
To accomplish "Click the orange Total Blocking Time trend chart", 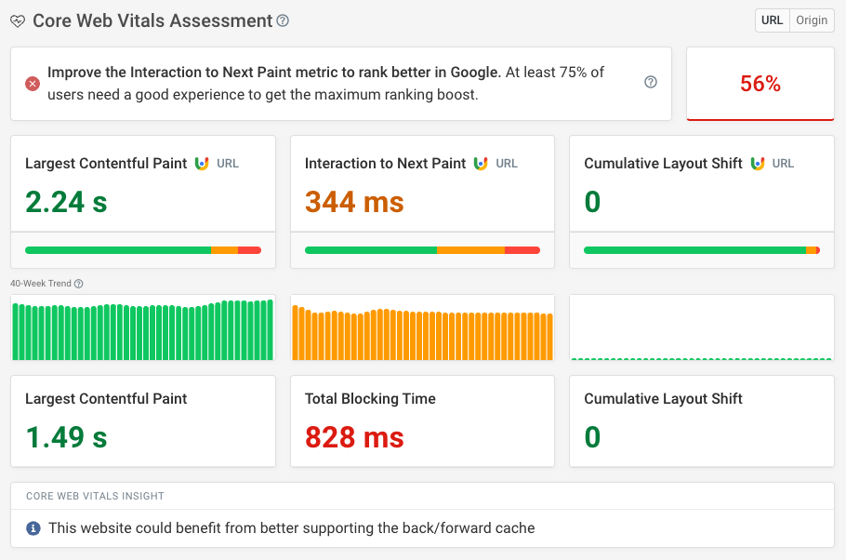I will pos(422,328).
